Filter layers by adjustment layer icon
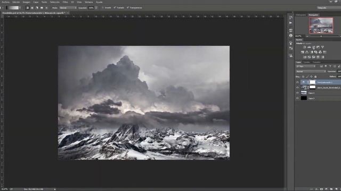341x191 pixels. tap(326, 66)
